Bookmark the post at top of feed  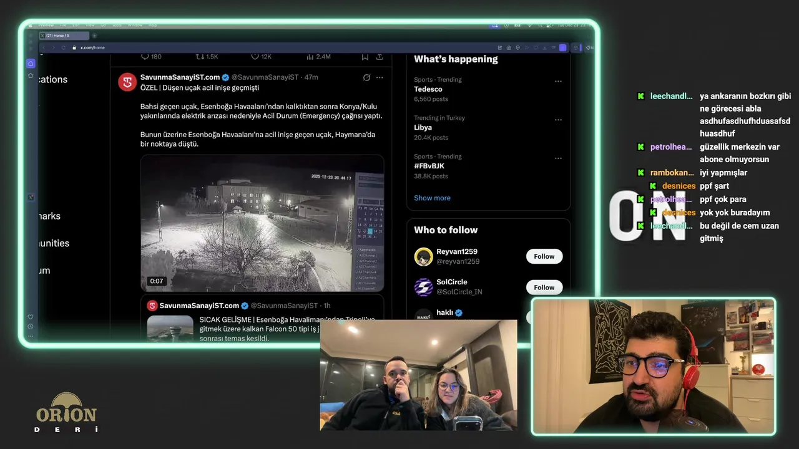click(365, 57)
